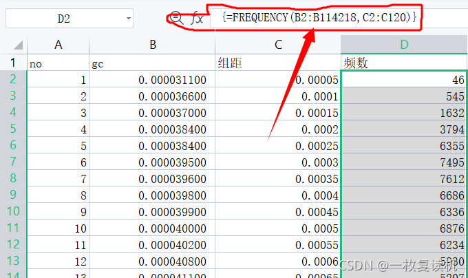Click cell with value 0.000037000
This screenshot has height=278, width=468.
152,112
